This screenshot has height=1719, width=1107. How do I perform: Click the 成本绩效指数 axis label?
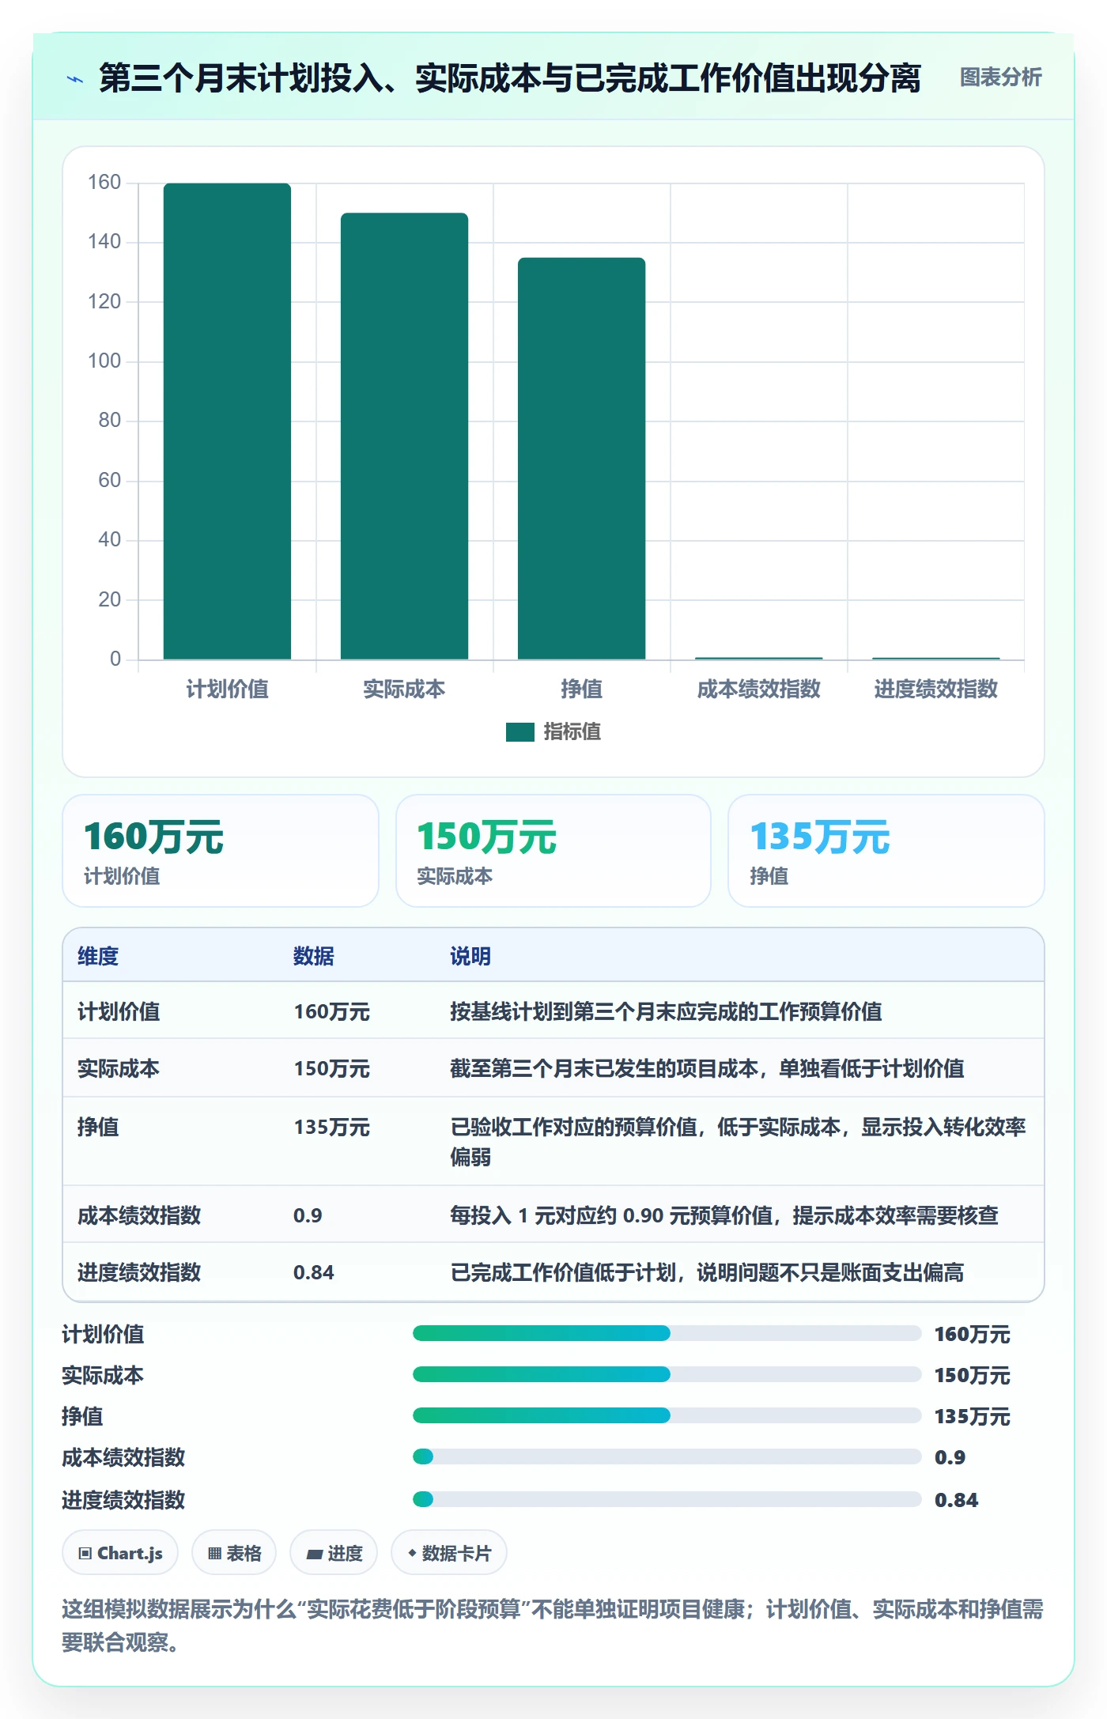pyautogui.click(x=758, y=689)
